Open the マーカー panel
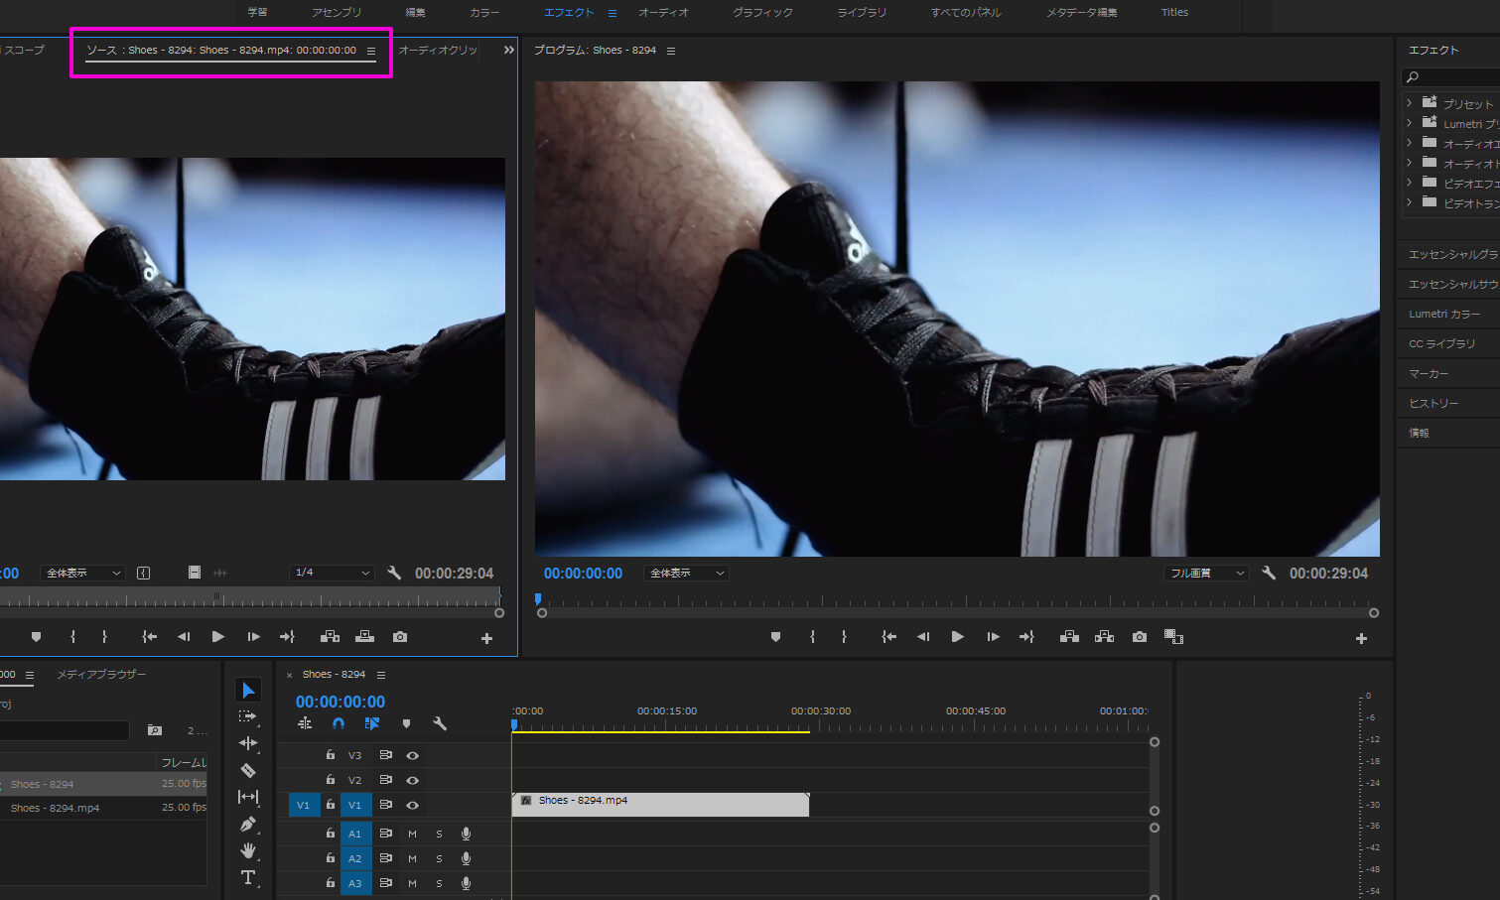Image resolution: width=1500 pixels, height=900 pixels. (1429, 373)
